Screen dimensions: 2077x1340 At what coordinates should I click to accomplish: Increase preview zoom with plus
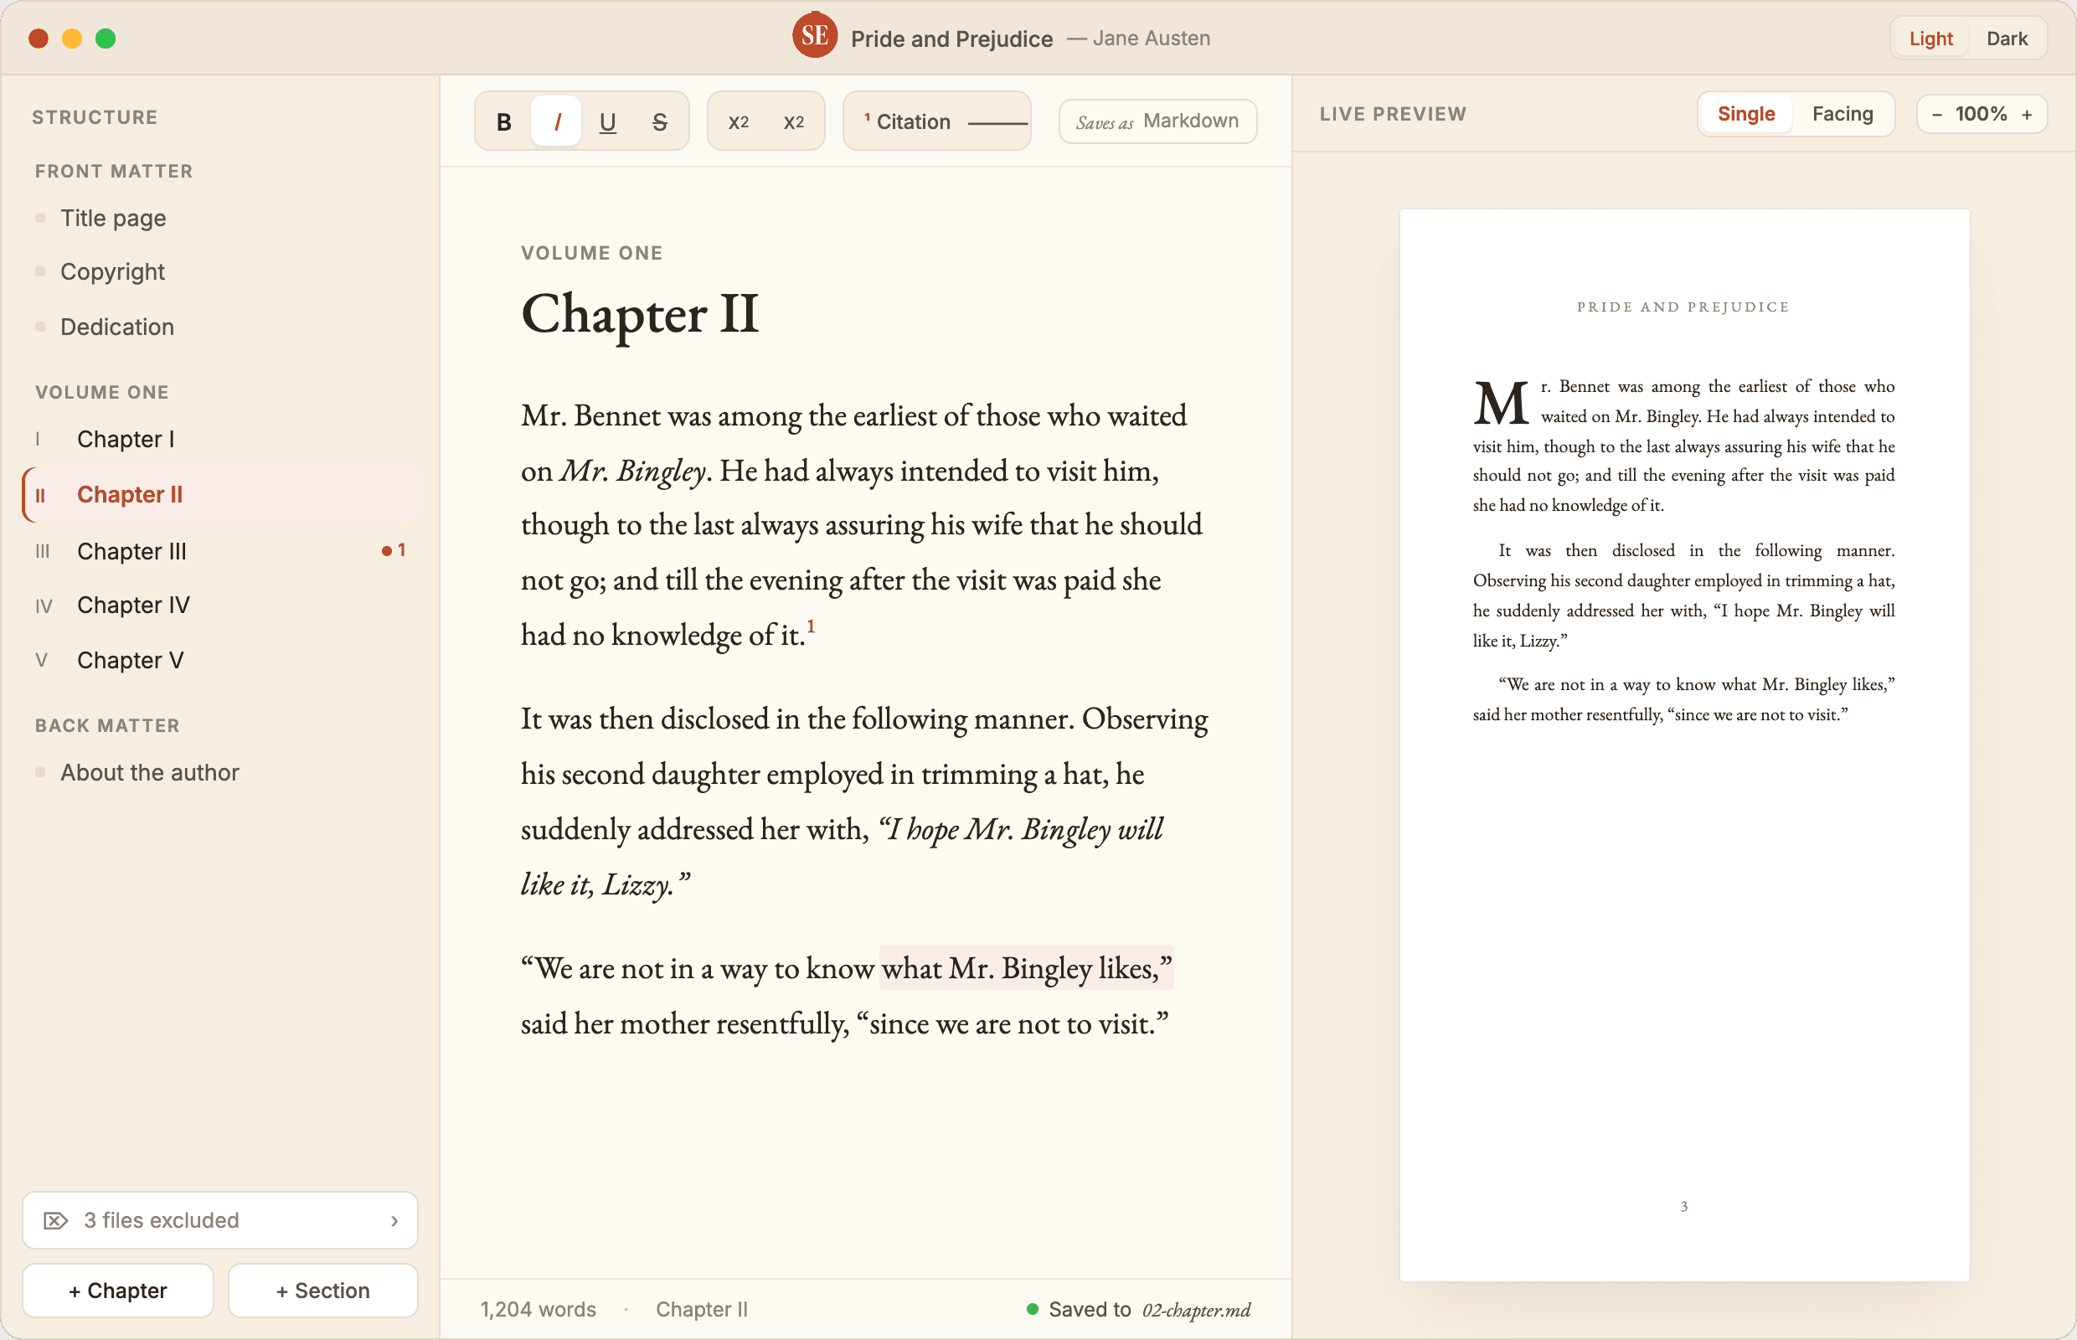point(2027,115)
